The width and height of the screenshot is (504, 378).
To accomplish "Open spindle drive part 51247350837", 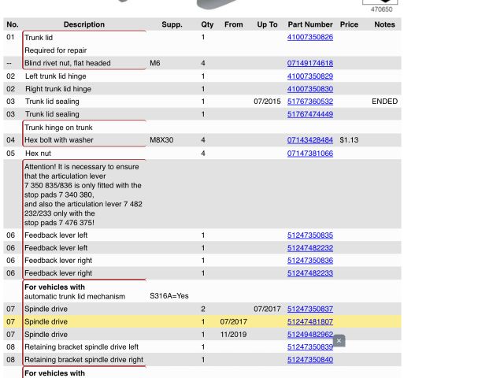I will (x=309, y=309).
